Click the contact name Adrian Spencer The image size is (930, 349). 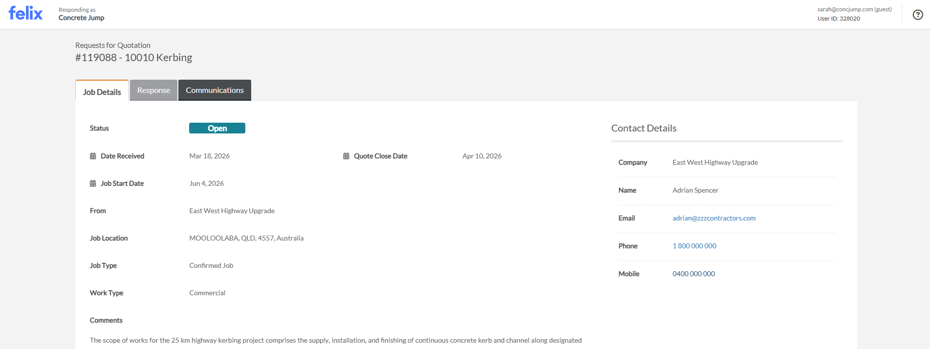point(695,190)
